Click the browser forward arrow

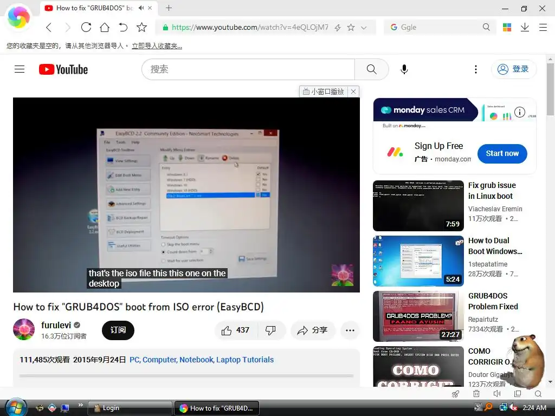68,27
